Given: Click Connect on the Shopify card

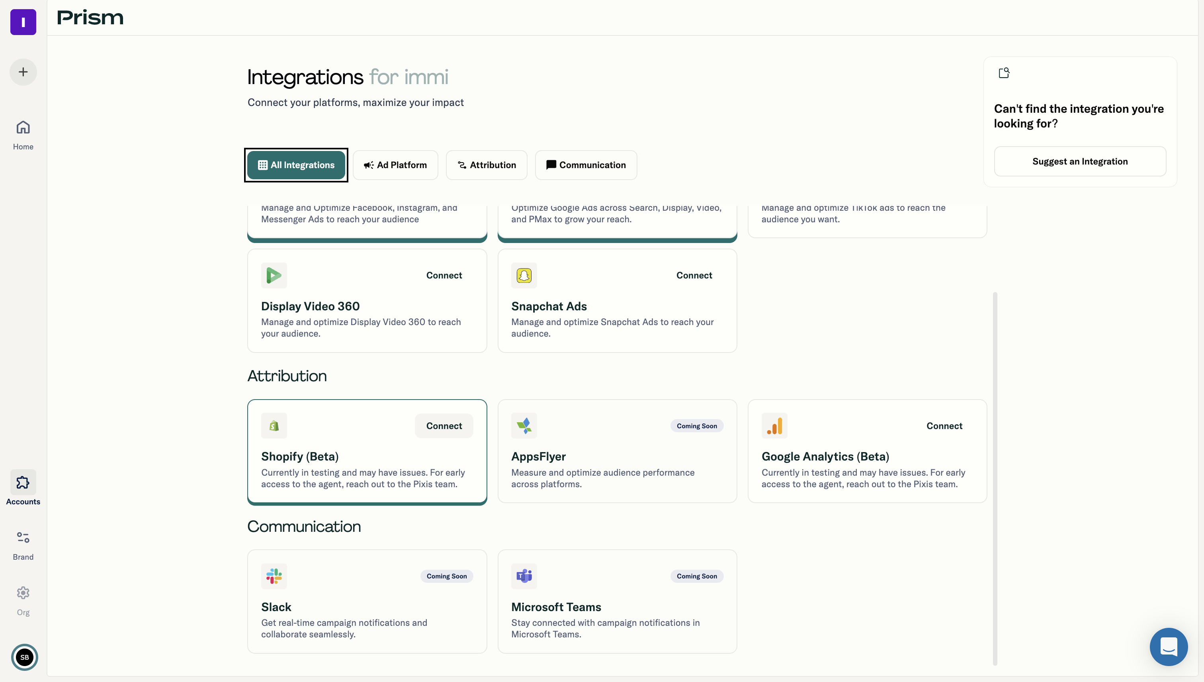Looking at the screenshot, I should (x=444, y=425).
